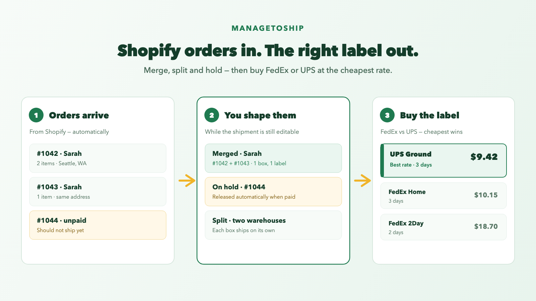Click the MANAGETOSHIP brand name
Screen dimensions: 536x301
click(x=268, y=28)
